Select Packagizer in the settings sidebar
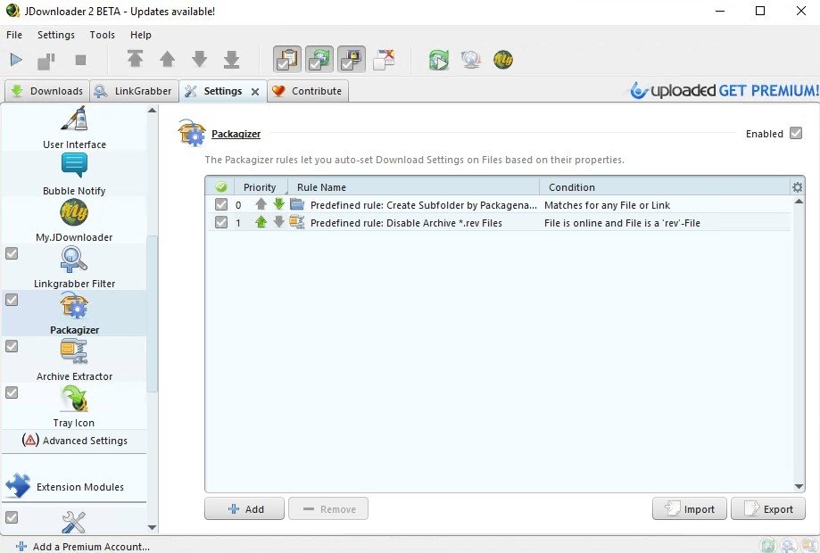 click(74, 314)
